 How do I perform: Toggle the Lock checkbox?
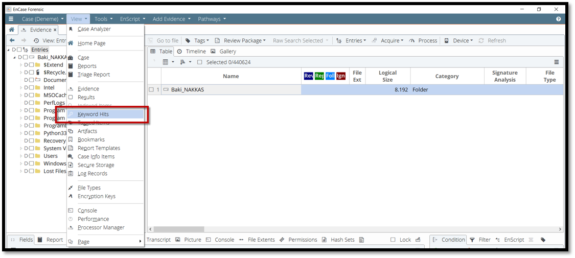click(393, 240)
